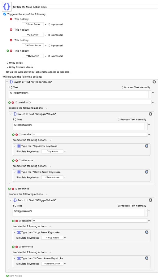Viewport: 160px width, 279px height.
Task: Toggle the 'Triggered by any of the following' checkbox
Action: coord(5,14)
